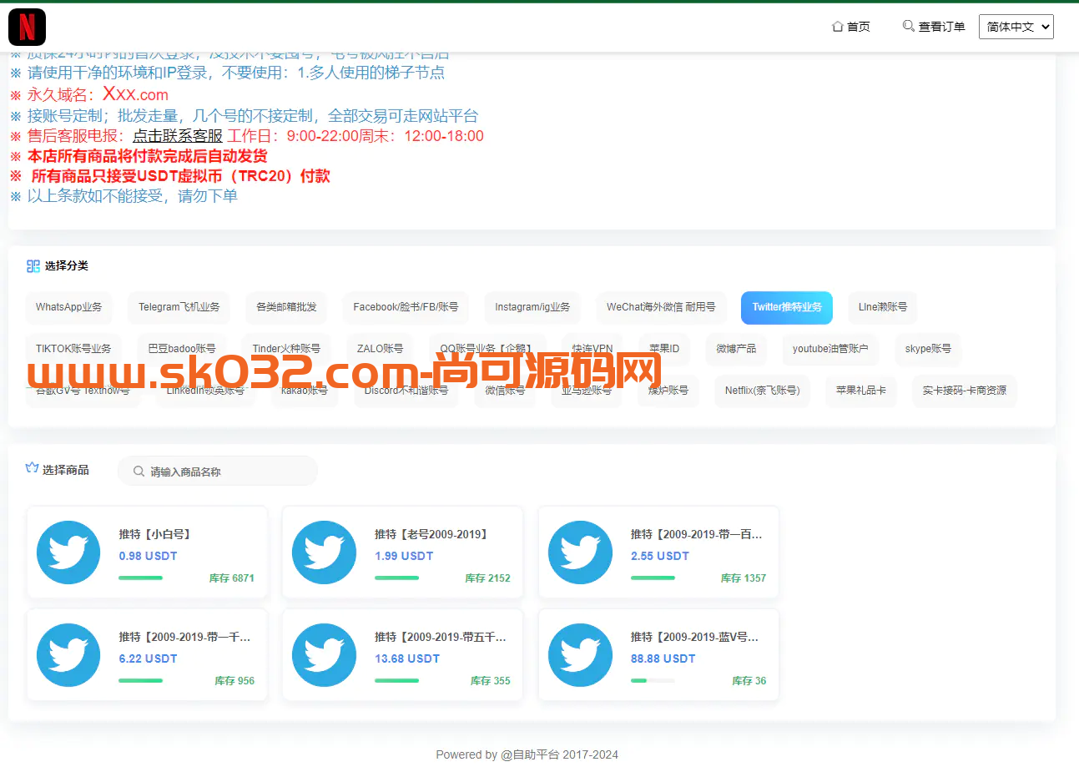Go to the 首页 home link
Viewport: 1079px width, 777px height.
[x=851, y=27]
